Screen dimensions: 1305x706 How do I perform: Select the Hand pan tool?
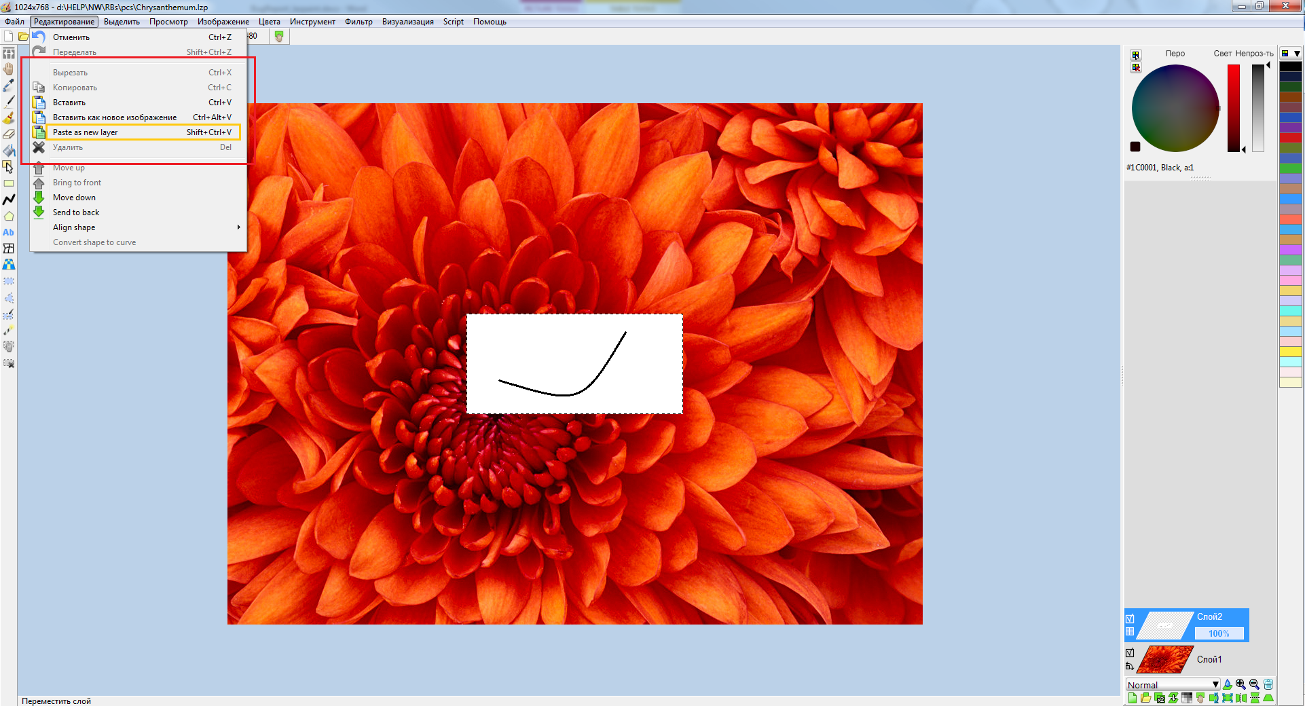click(x=9, y=69)
